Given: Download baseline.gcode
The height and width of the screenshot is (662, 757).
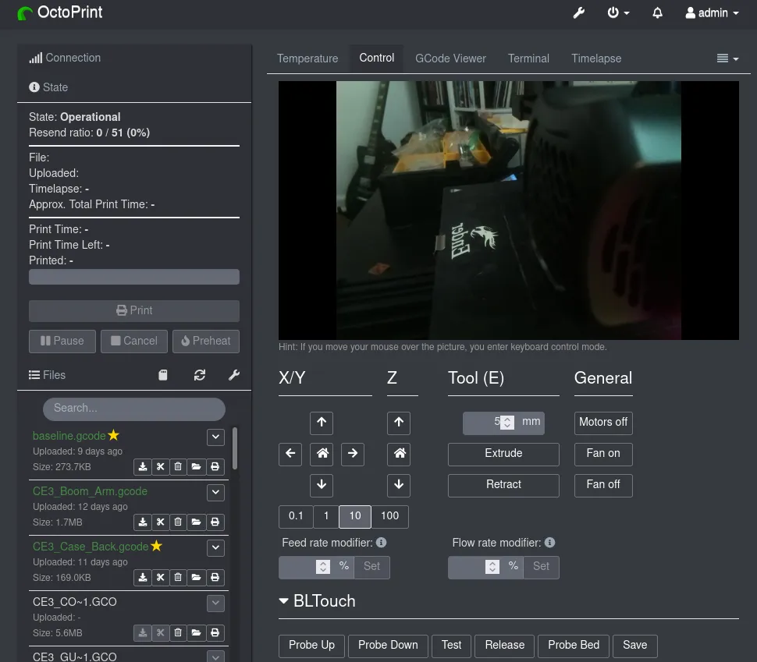Looking at the screenshot, I should [x=142, y=466].
